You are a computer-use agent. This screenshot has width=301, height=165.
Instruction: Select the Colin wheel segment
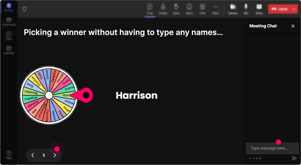click(x=41, y=76)
